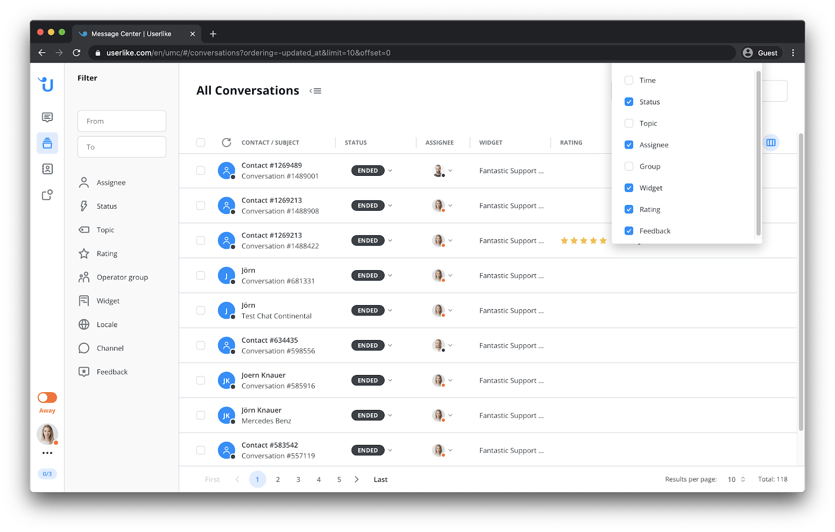
Task: Collapse filter panel icon beside All Conversations
Action: pos(315,91)
